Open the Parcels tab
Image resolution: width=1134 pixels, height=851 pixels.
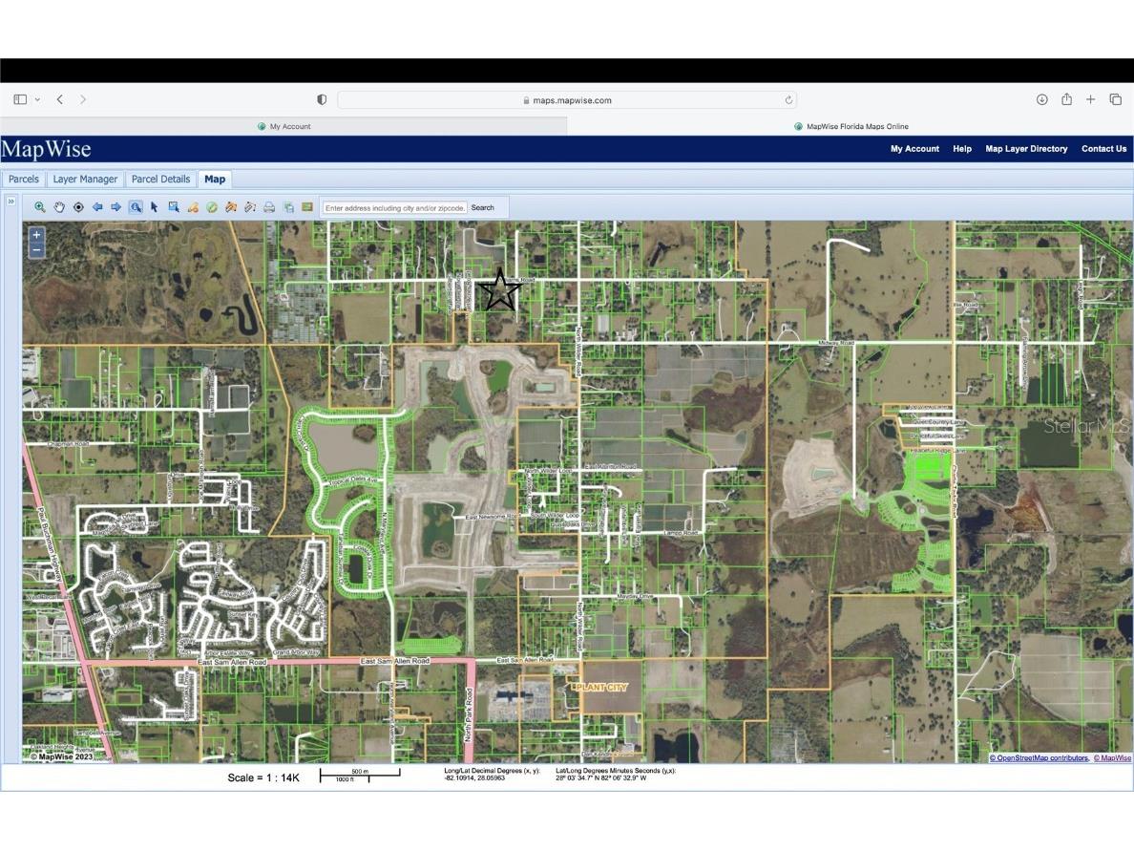24,180
